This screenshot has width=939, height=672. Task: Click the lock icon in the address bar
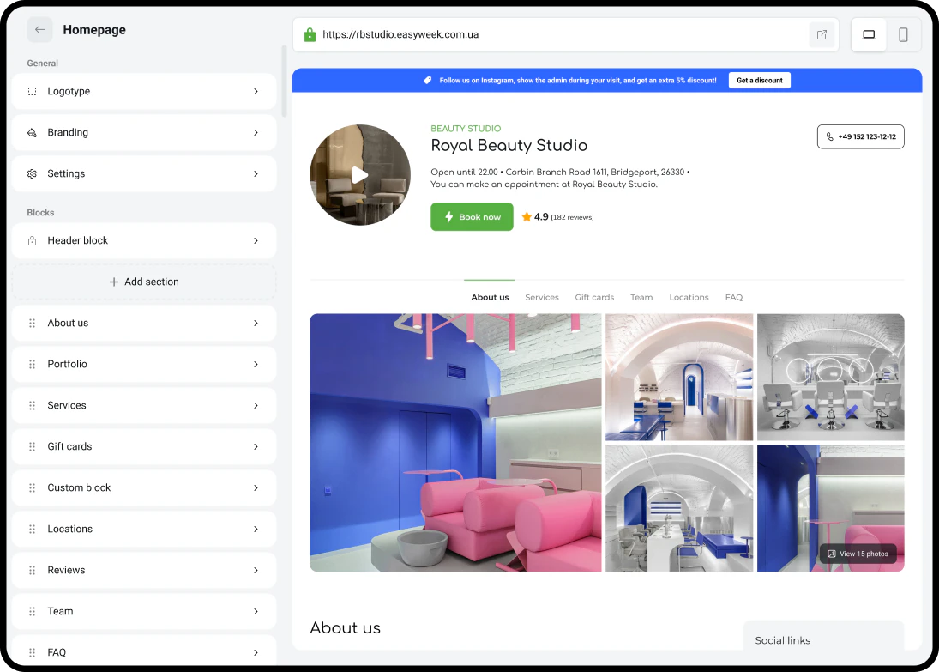(310, 34)
